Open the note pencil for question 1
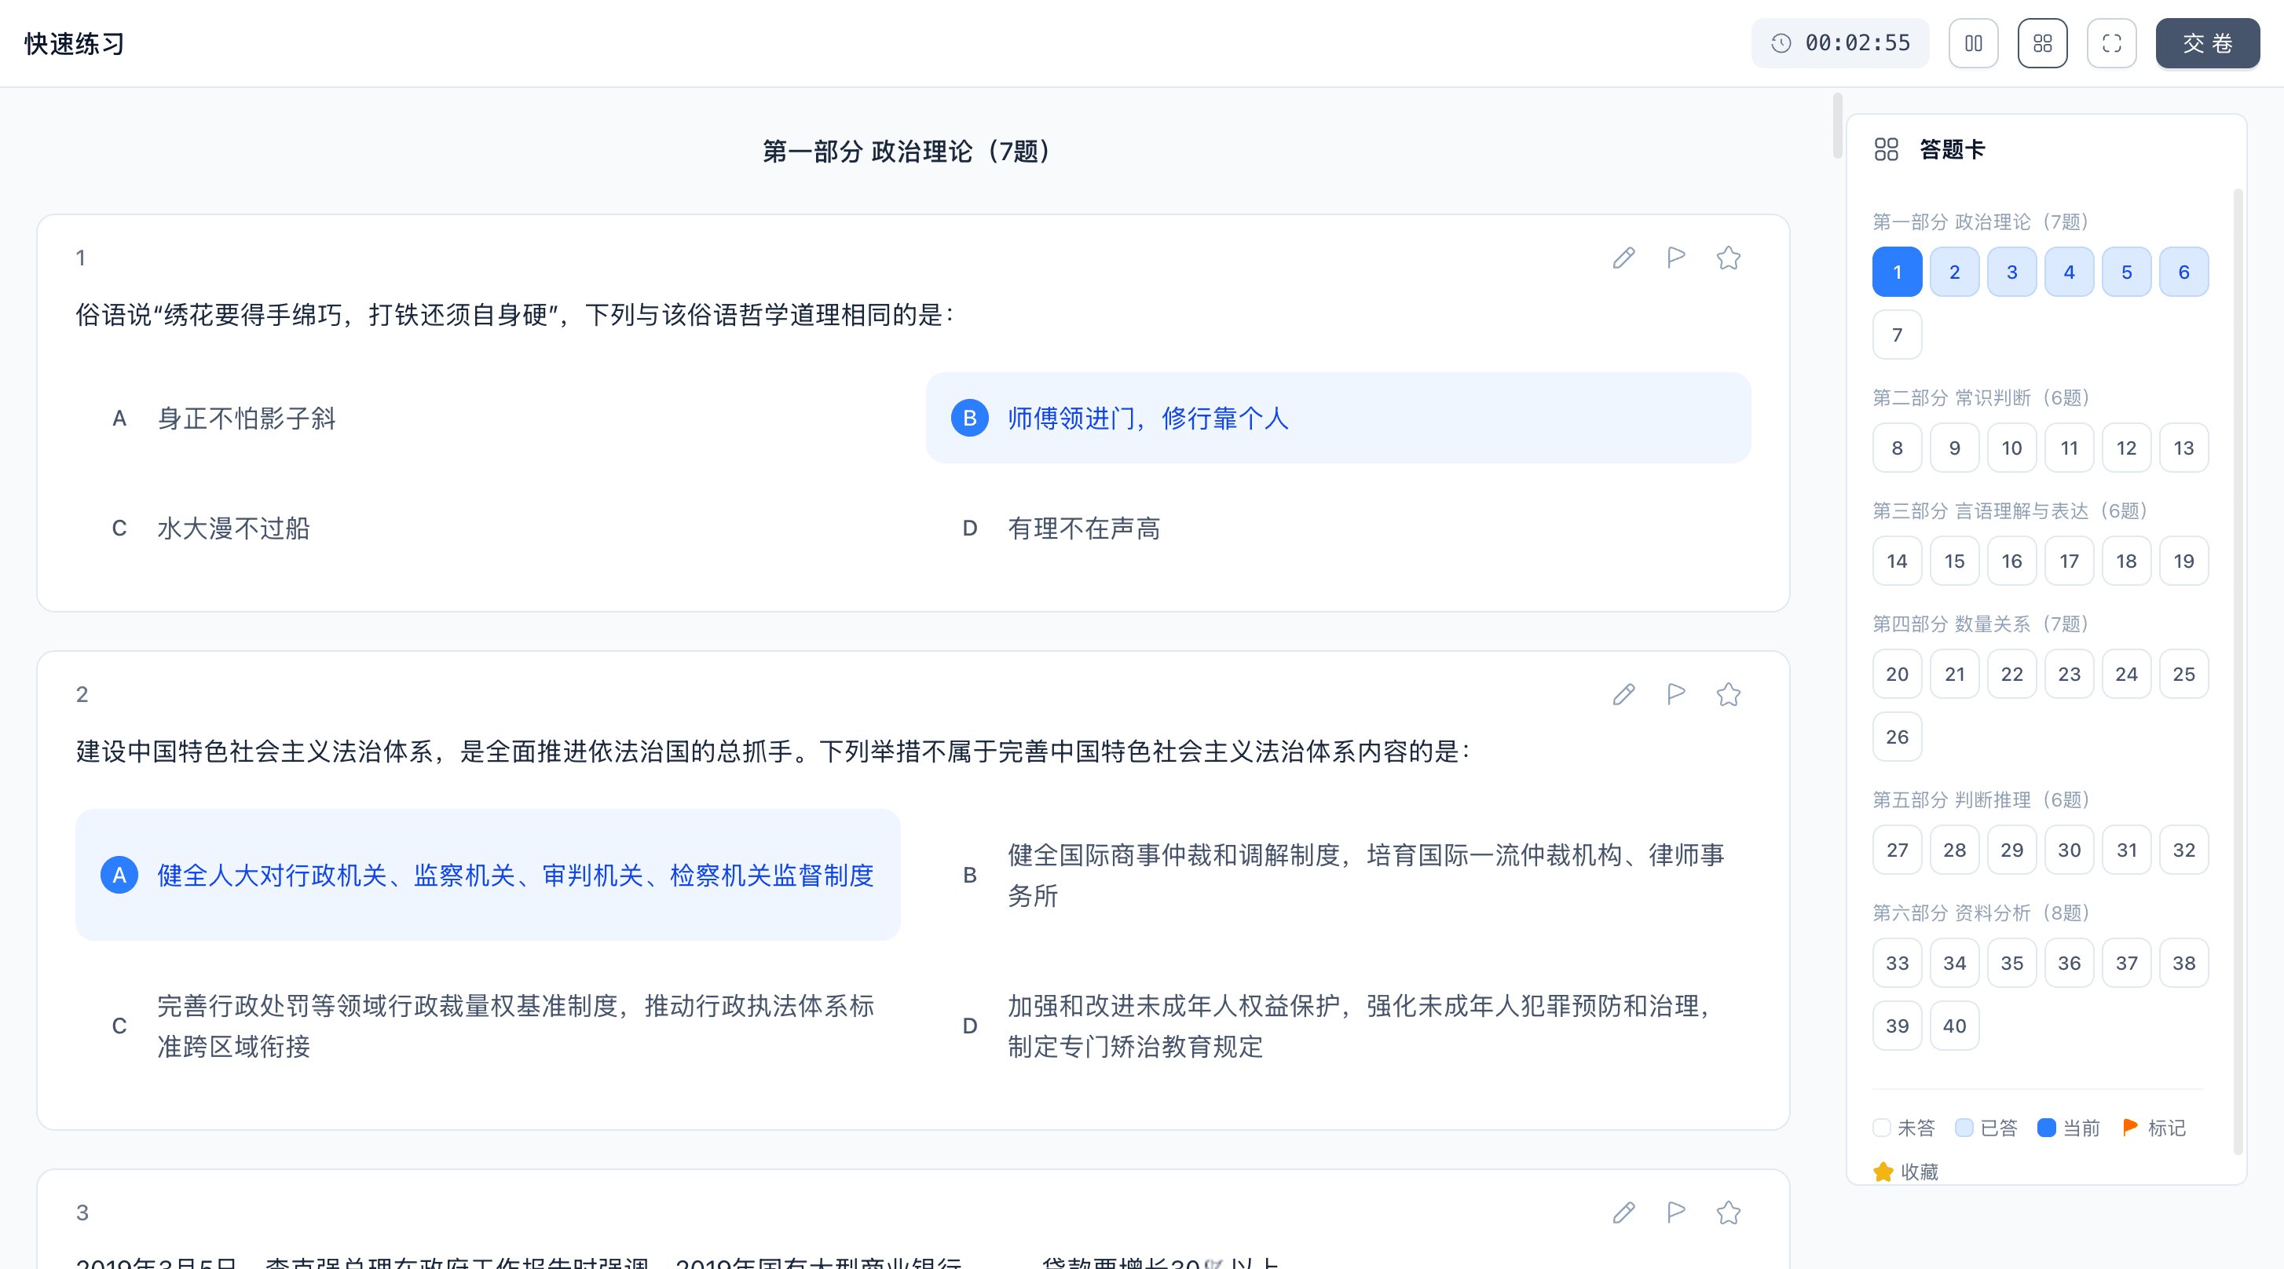 pos(1623,258)
